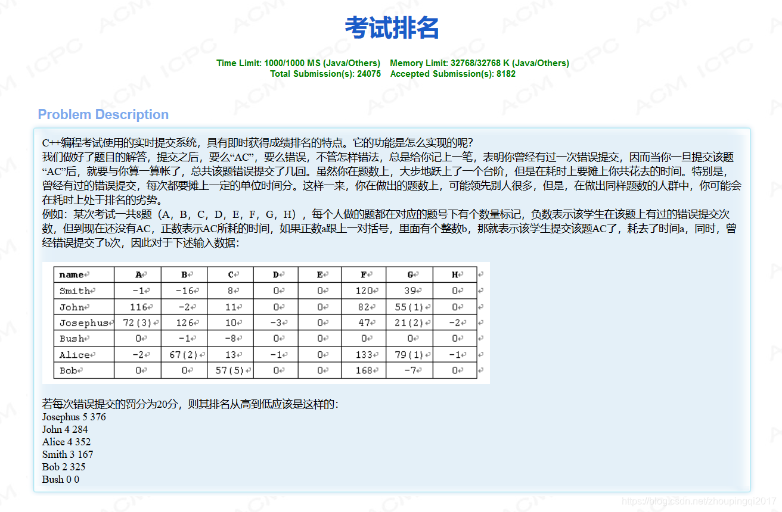Image resolution: width=782 pixels, height=512 pixels.
Task: Click John's 55(1) value in column G
Action: [x=409, y=307]
